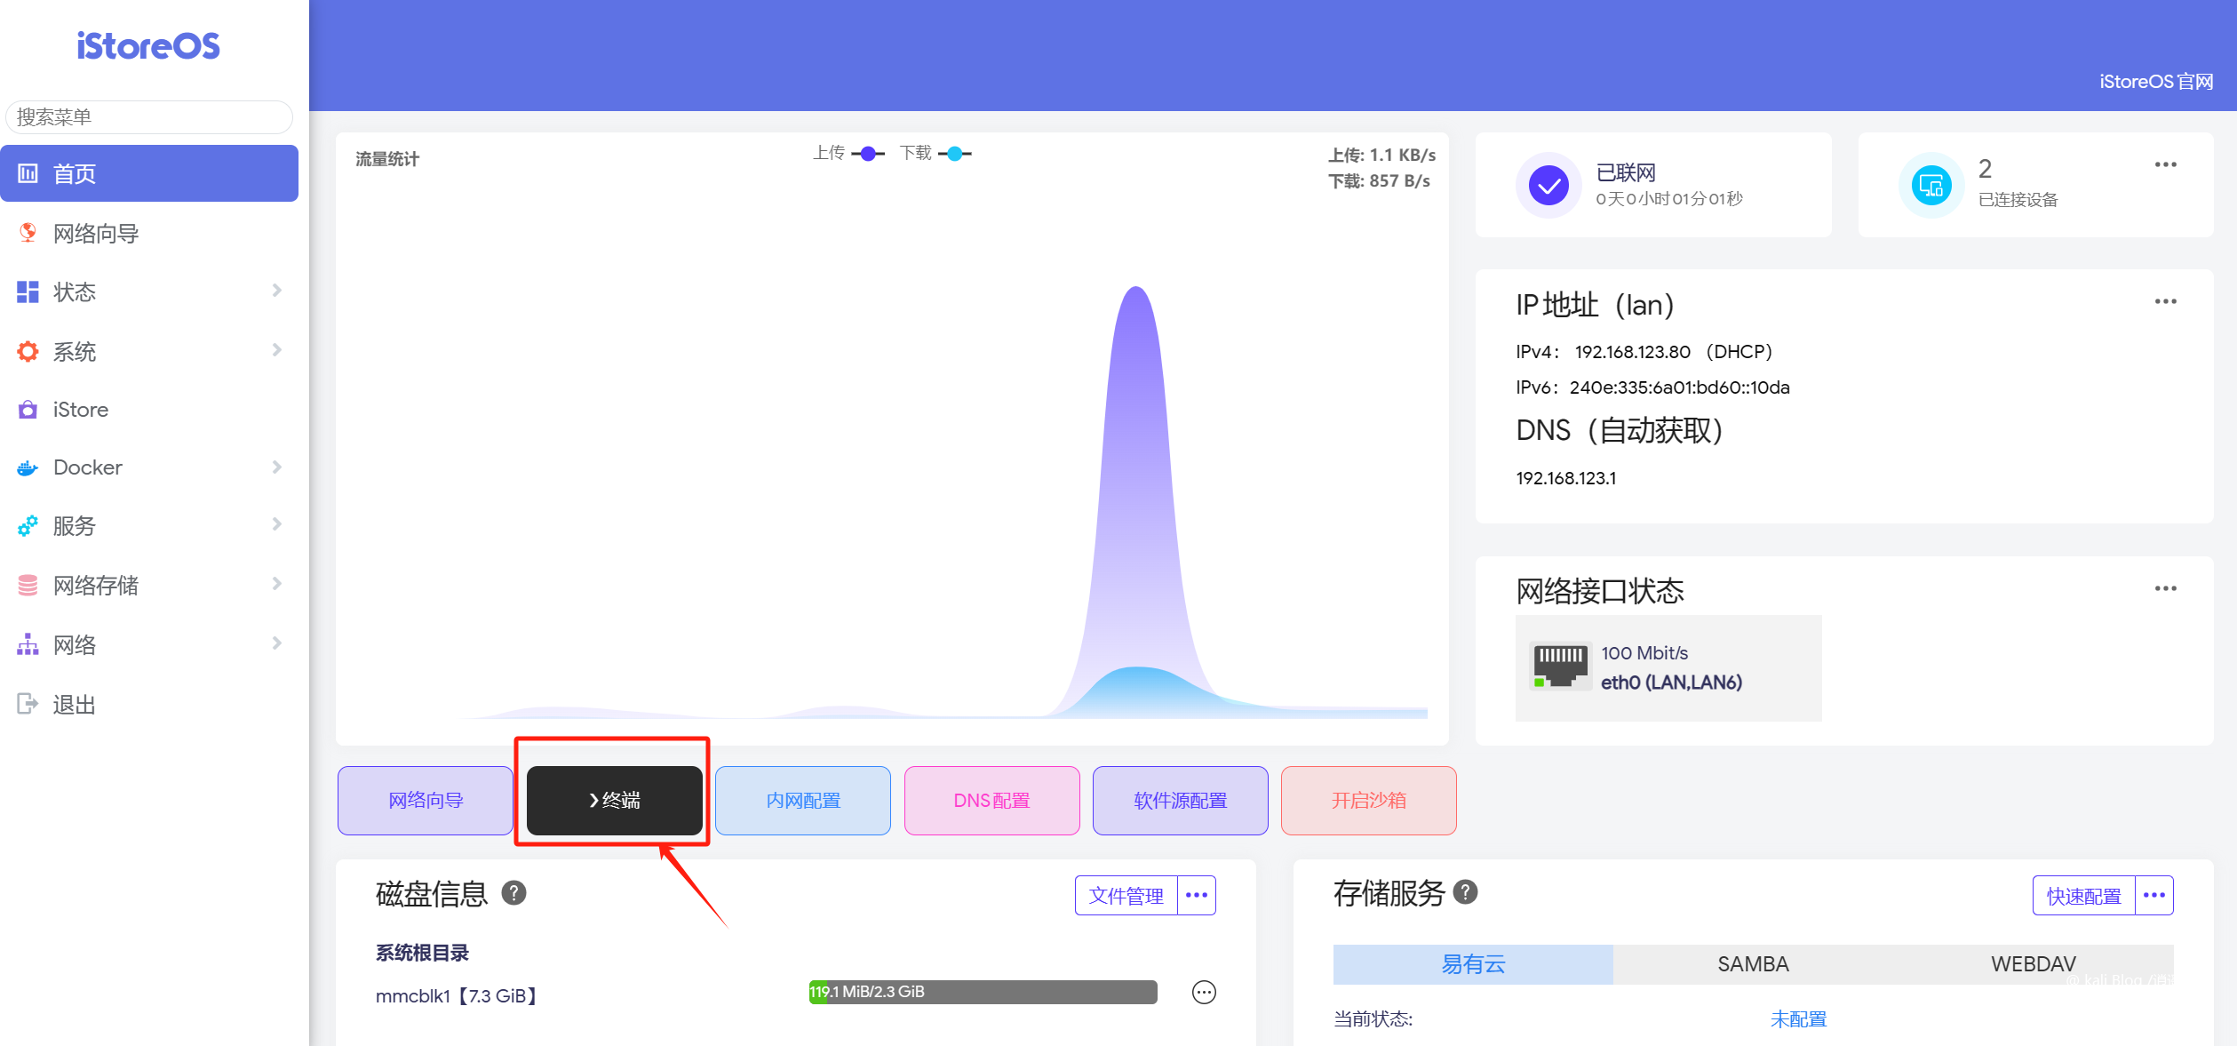The image size is (2237, 1046).
Task: Click the 搜索菜单 search field
Action: coord(149,117)
